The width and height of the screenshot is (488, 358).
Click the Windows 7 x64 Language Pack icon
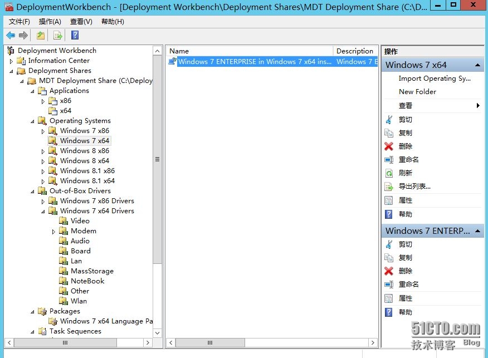(x=53, y=321)
